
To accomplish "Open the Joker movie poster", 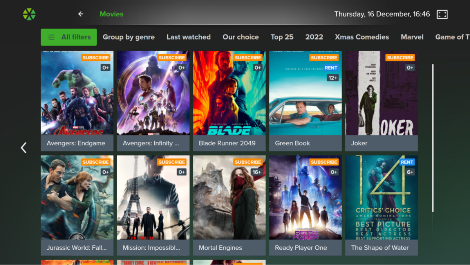I will click(381, 93).
